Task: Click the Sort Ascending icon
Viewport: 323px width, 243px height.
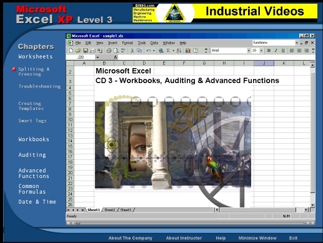Action: click(179, 51)
